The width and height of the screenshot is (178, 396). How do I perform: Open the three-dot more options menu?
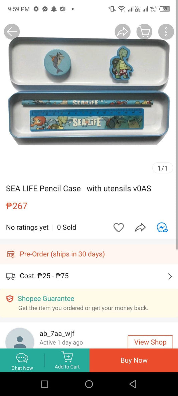[166, 32]
